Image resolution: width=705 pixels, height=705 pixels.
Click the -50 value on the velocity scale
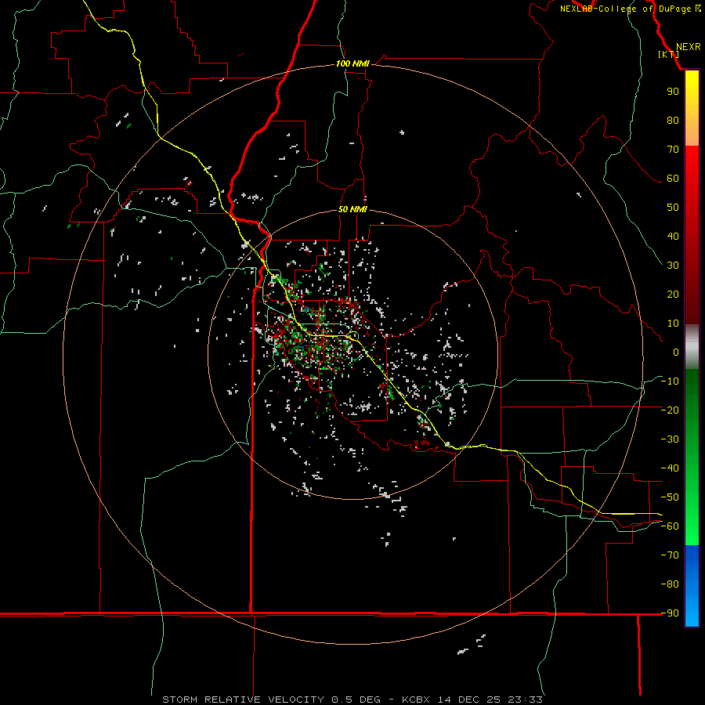click(x=670, y=497)
